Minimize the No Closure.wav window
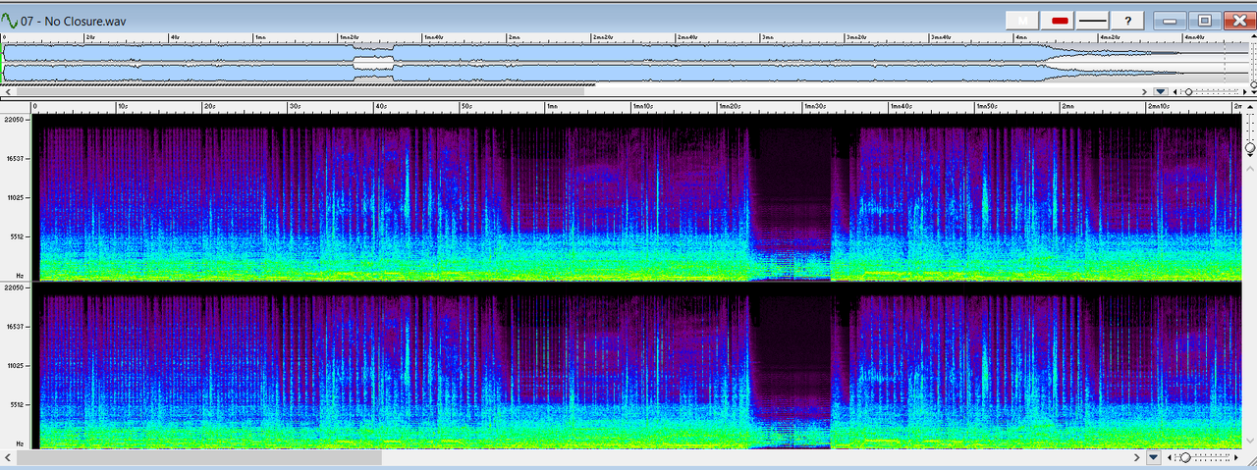This screenshot has width=1257, height=470. tap(1169, 20)
